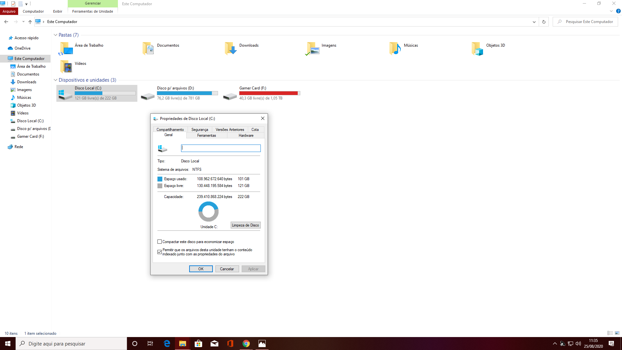Image resolution: width=622 pixels, height=350 pixels.
Task: Open the volume control in the tray
Action: (578, 344)
